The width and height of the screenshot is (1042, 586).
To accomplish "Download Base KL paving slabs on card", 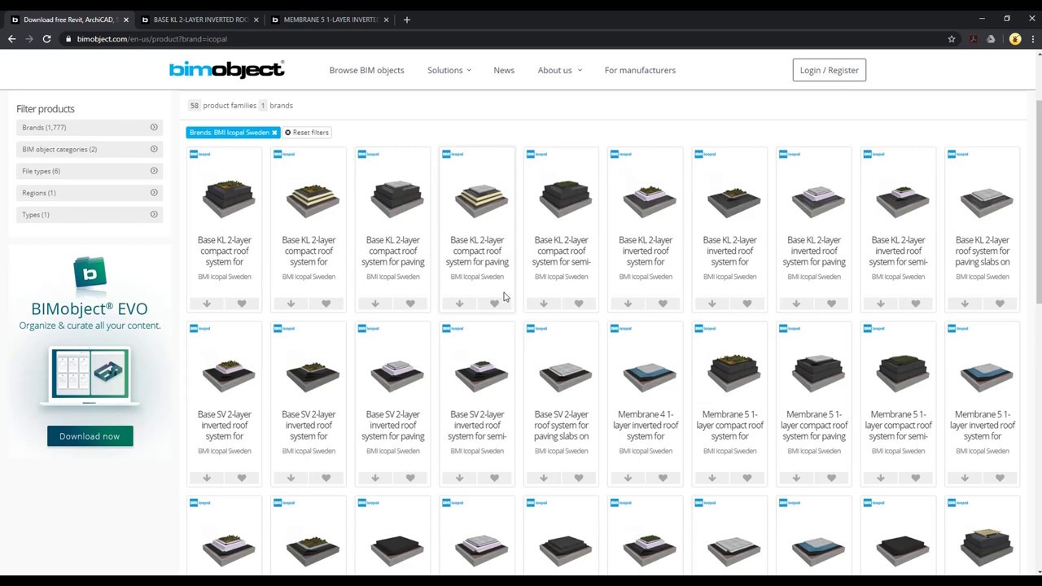I will [965, 304].
